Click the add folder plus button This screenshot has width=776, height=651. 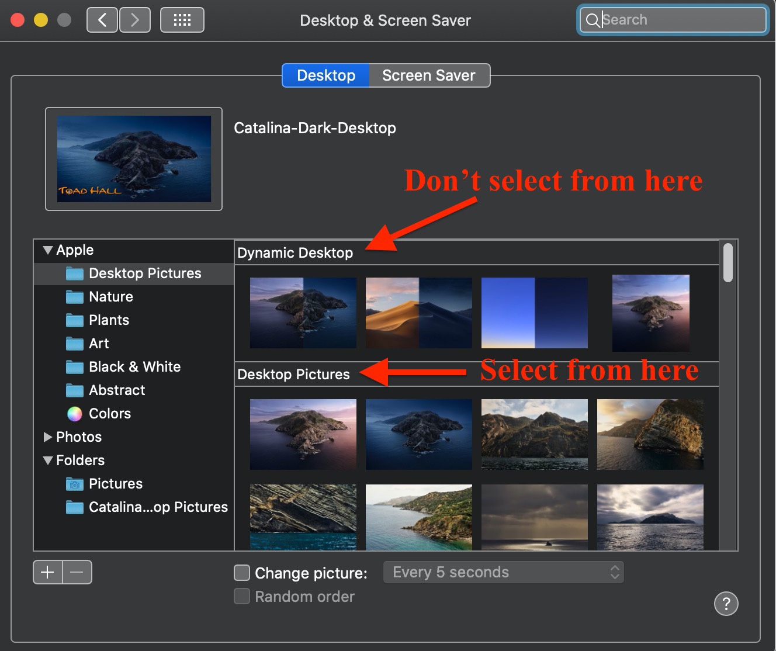click(47, 572)
